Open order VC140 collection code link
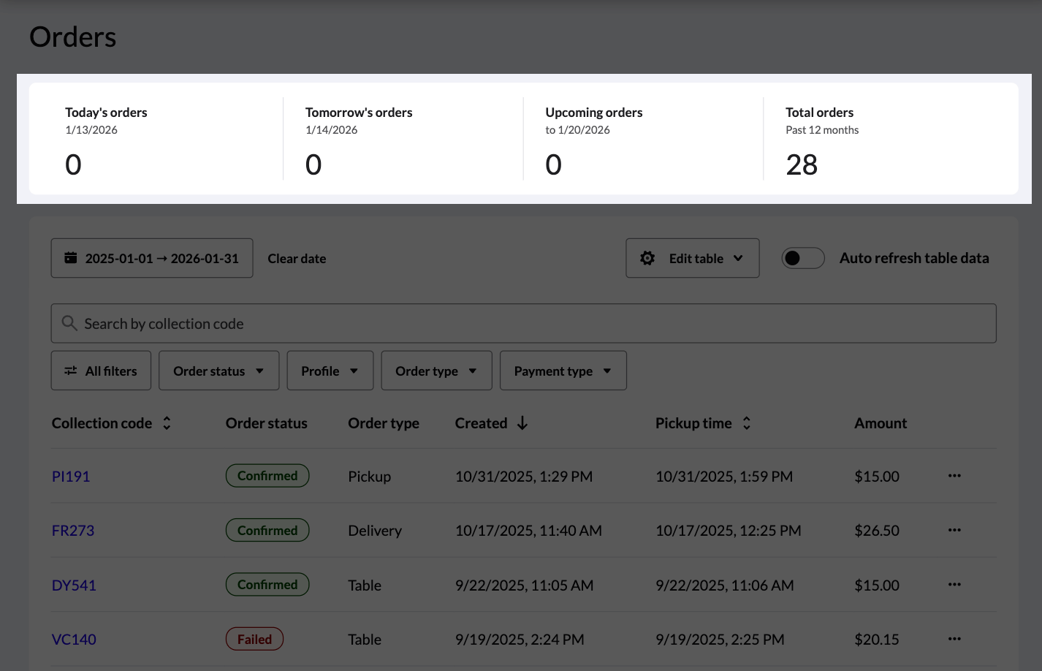This screenshot has width=1042, height=671. click(x=74, y=640)
